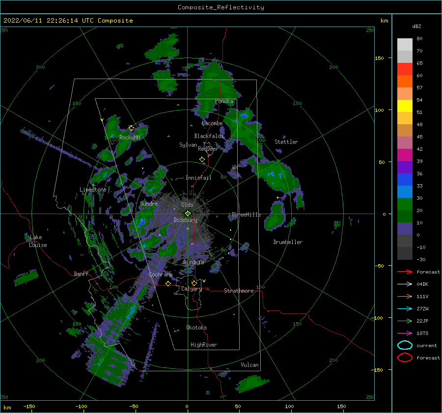Click the ThreeHills label
The height and width of the screenshot is (413, 442).
tap(246, 215)
